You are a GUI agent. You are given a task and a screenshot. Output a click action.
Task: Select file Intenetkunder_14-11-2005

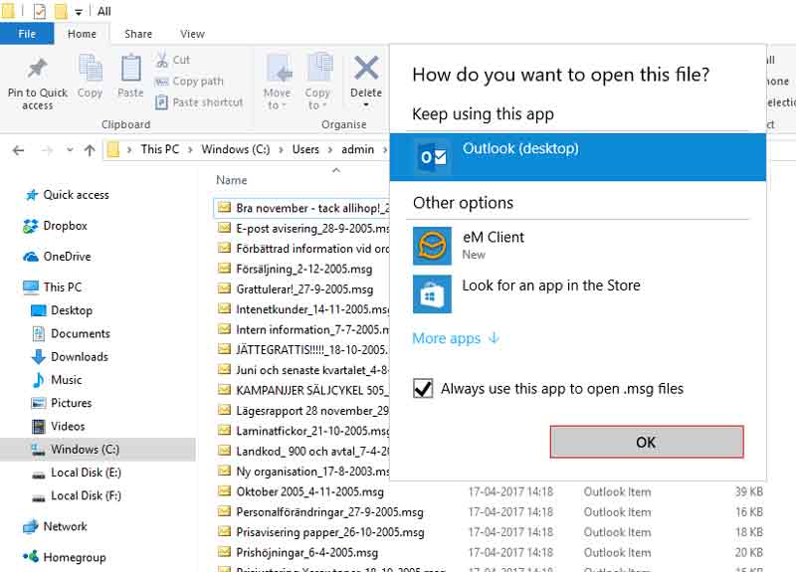(x=303, y=309)
